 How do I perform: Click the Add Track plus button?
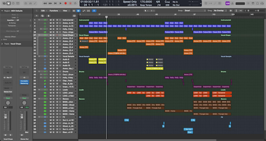click(x=36, y=16)
